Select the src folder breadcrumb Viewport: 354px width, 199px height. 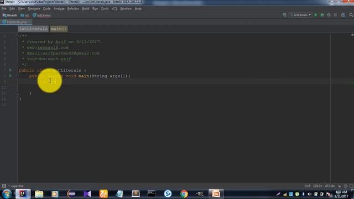pyautogui.click(x=25, y=15)
